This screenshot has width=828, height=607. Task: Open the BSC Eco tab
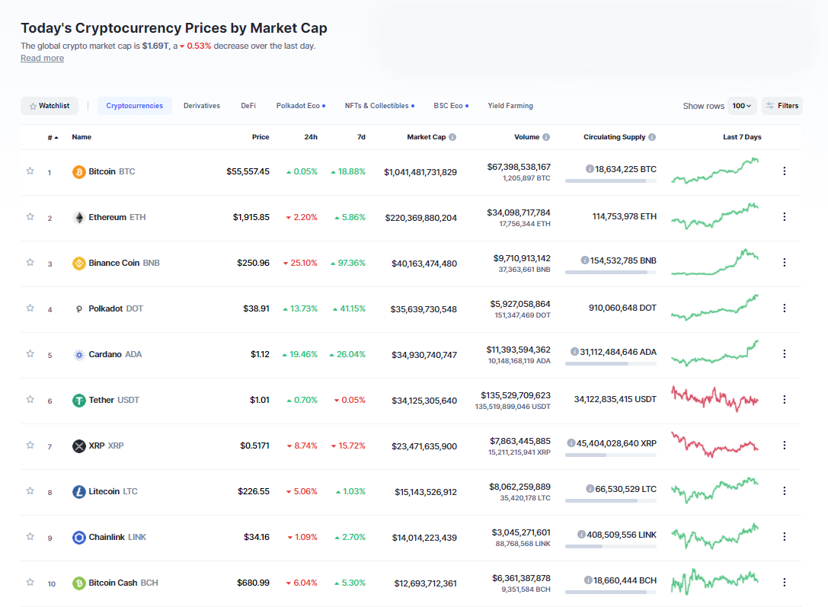(451, 106)
